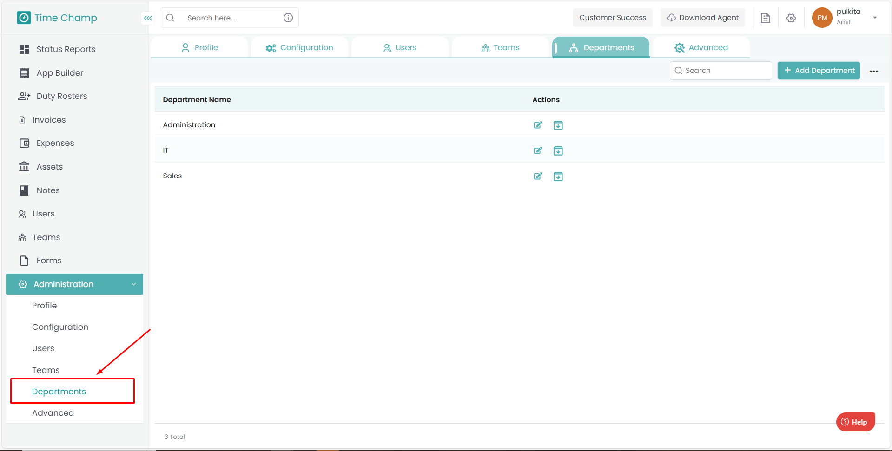892x451 pixels.
Task: Click the edit icon for Administration department
Action: (538, 125)
